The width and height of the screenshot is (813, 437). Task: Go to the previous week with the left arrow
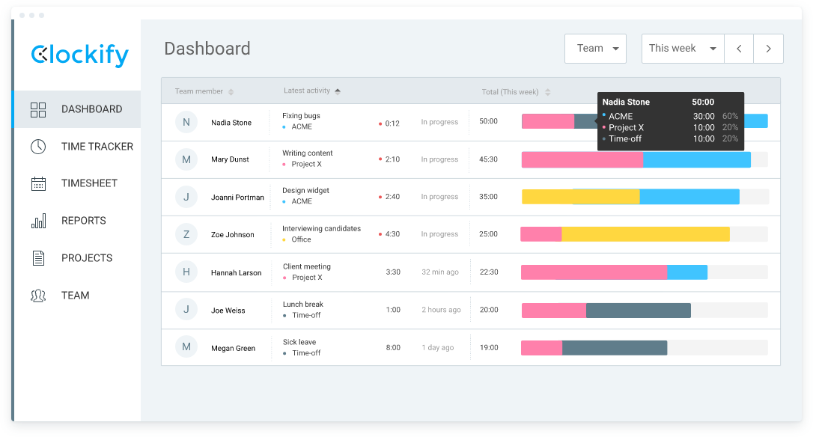coord(739,48)
